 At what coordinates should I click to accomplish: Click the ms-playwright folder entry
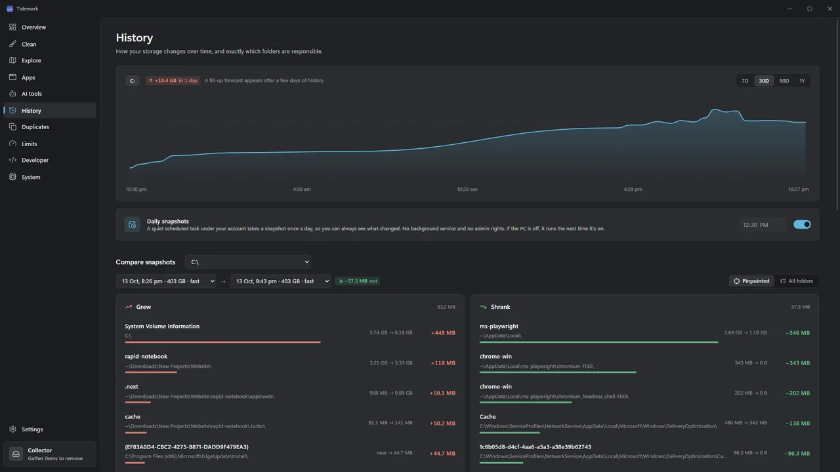644,333
